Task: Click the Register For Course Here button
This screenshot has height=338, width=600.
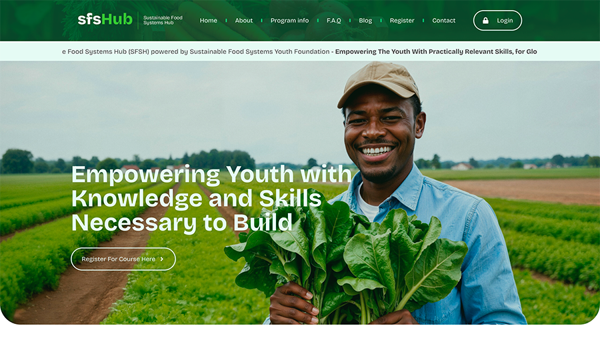Action: coord(123,259)
